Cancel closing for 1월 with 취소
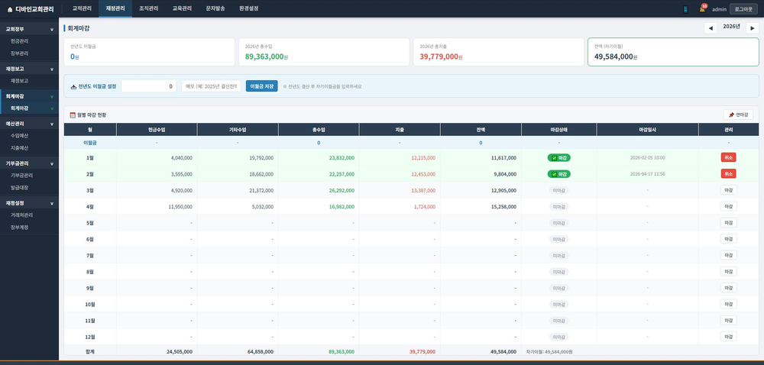The height and width of the screenshot is (365, 764). pyautogui.click(x=728, y=157)
